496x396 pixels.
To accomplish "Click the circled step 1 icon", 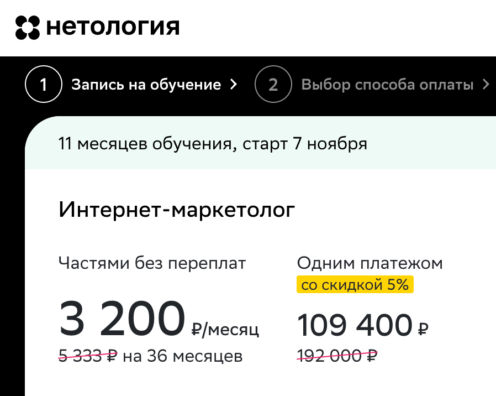I will coord(43,84).
